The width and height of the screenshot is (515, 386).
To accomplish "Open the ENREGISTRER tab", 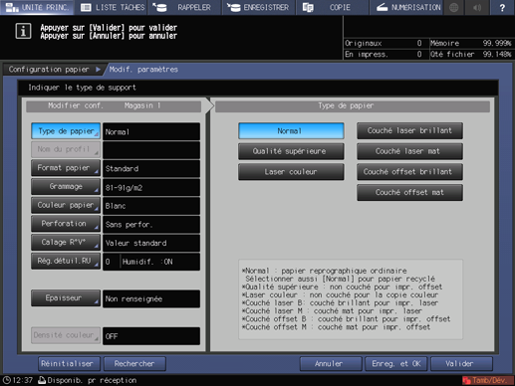I will coord(259,7).
